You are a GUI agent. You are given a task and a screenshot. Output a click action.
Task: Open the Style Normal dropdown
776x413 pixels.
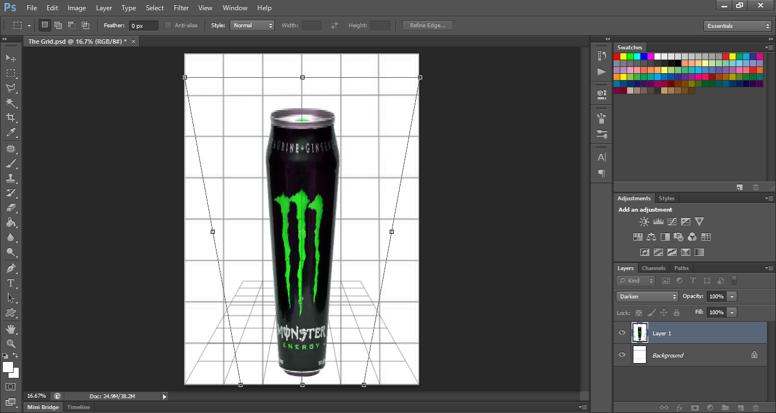pos(252,26)
